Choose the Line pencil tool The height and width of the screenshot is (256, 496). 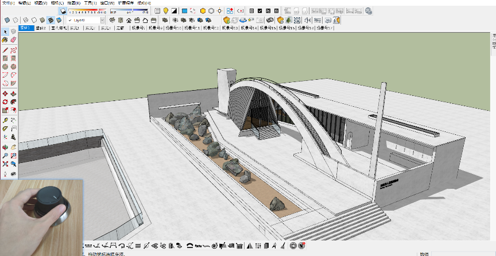[5, 50]
